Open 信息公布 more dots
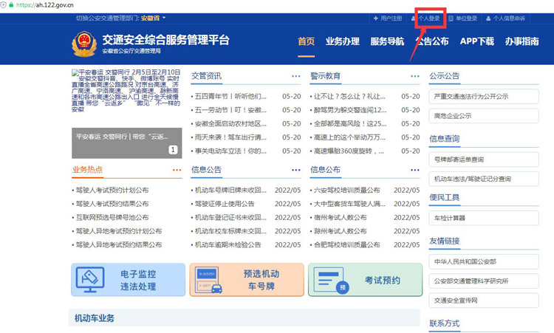 click(x=415, y=170)
